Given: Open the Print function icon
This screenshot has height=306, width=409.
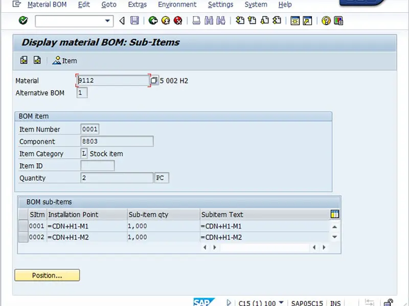Looking at the screenshot, I should (x=196, y=21).
